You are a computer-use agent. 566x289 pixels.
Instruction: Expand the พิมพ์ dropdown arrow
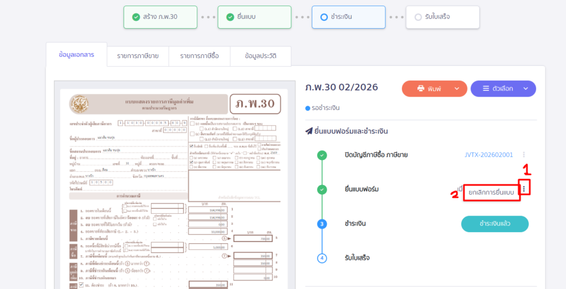[457, 88]
